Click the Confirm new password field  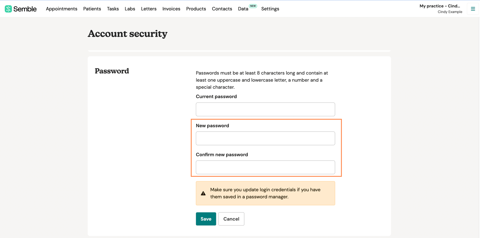point(265,167)
